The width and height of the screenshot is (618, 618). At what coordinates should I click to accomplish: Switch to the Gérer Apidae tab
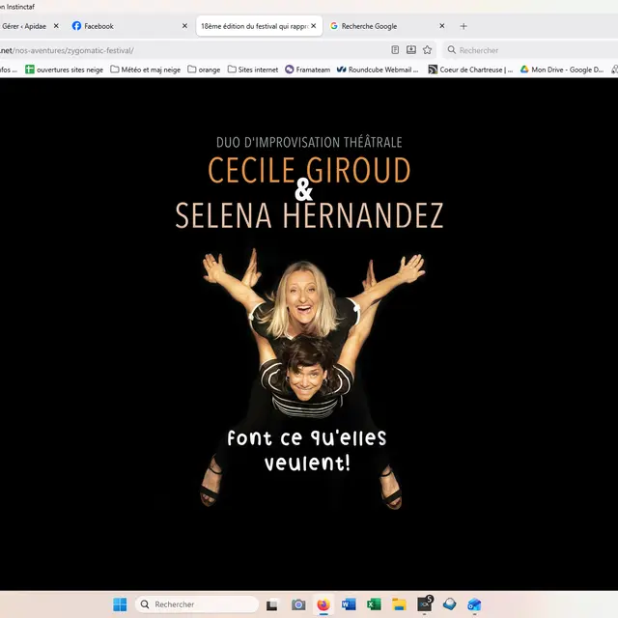(x=23, y=26)
